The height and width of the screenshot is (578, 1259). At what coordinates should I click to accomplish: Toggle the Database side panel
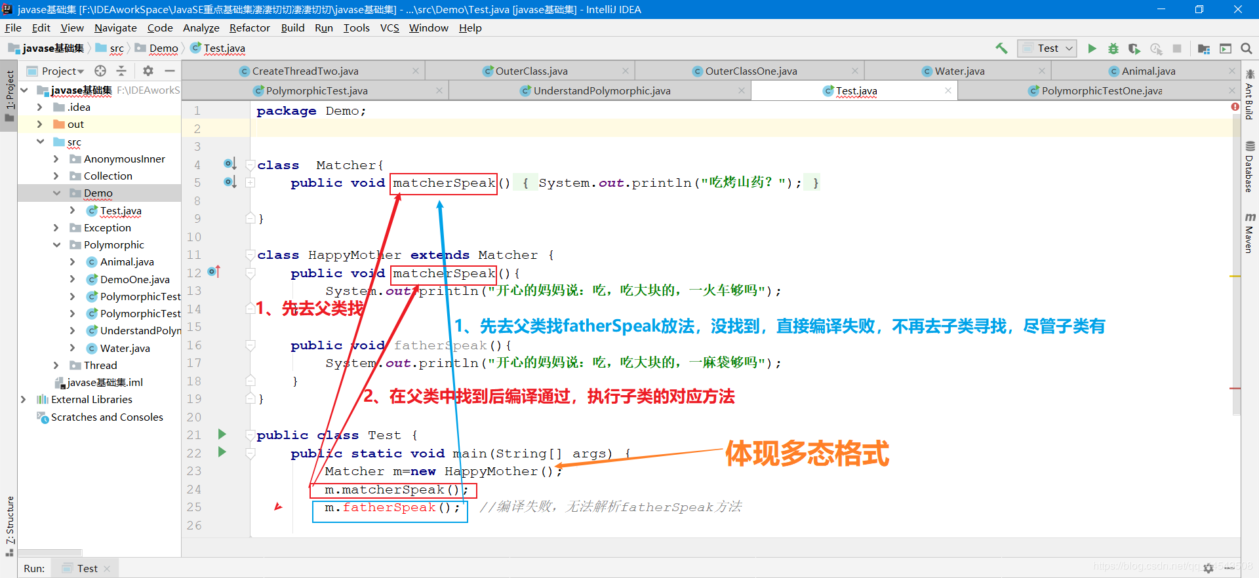[1250, 167]
